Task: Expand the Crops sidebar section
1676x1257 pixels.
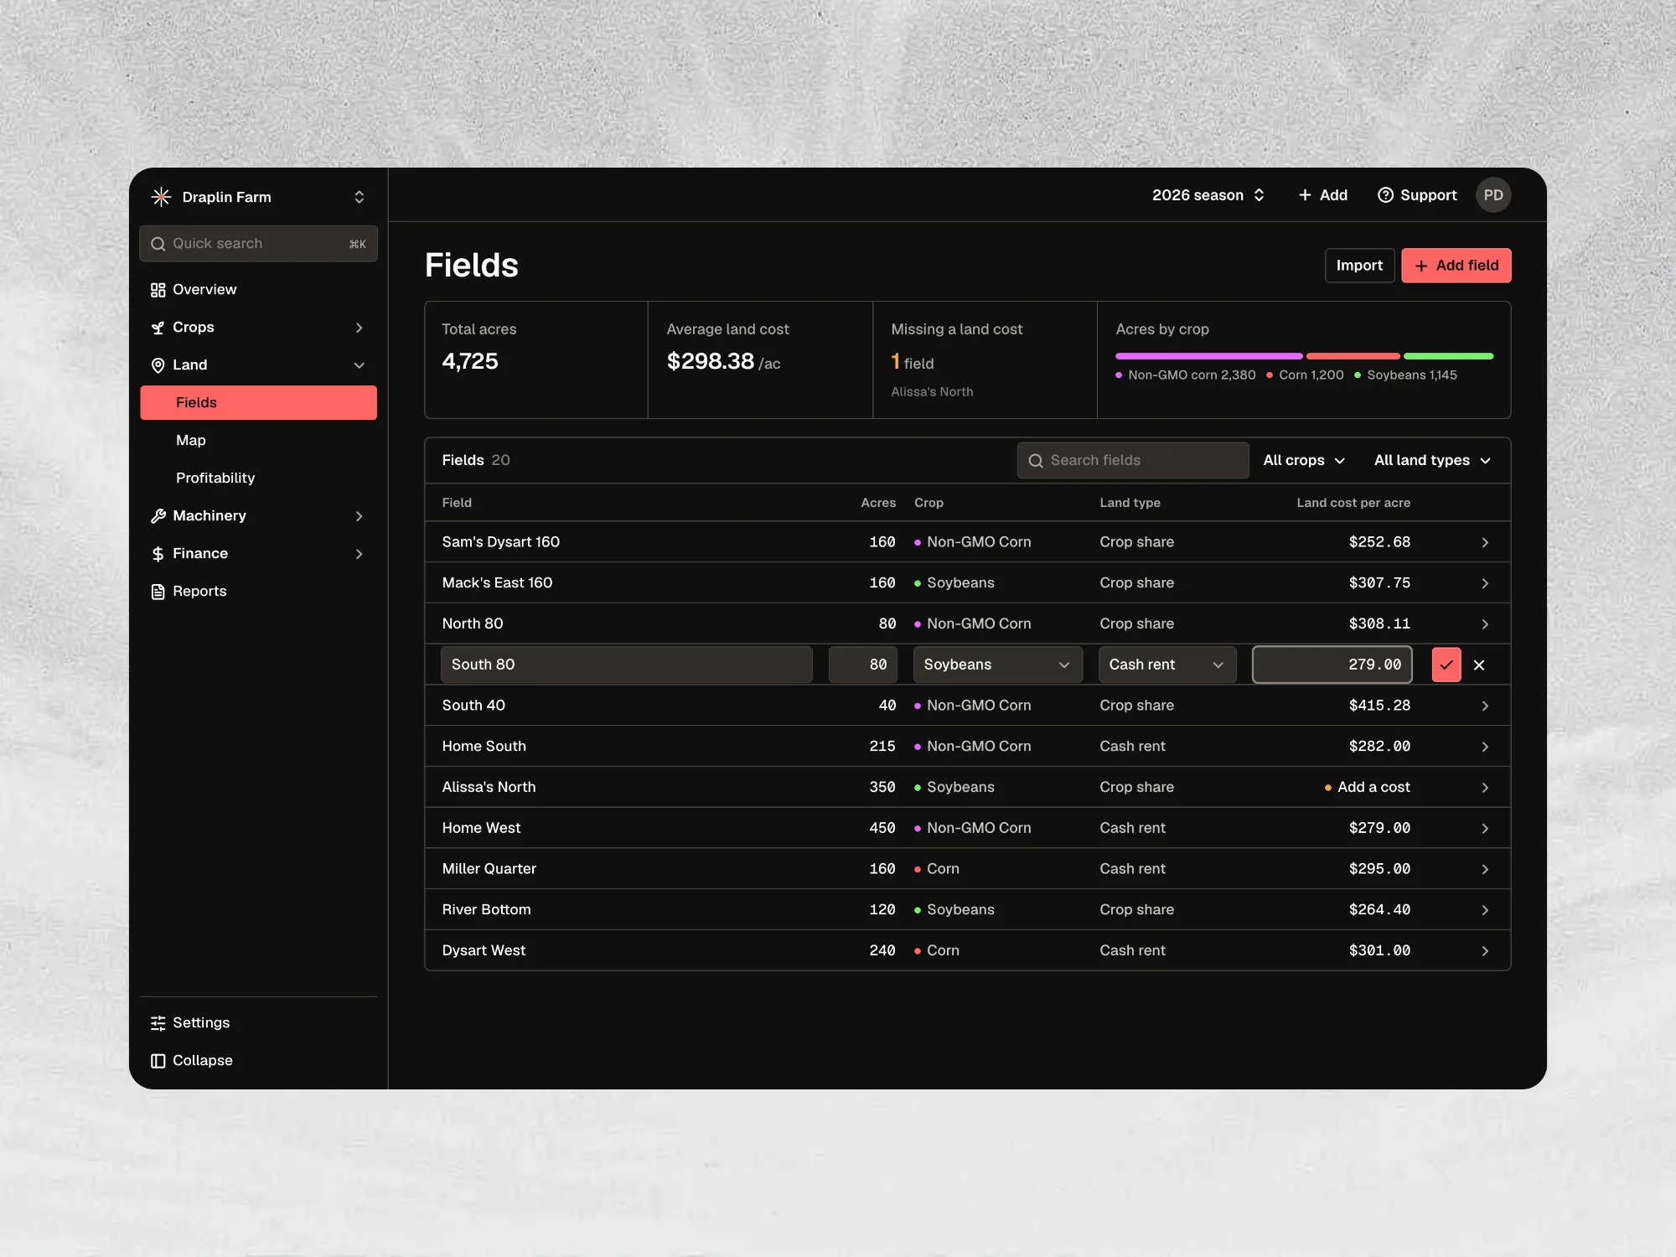Action: 258,327
